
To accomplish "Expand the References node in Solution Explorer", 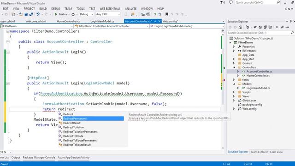I will [234, 51].
